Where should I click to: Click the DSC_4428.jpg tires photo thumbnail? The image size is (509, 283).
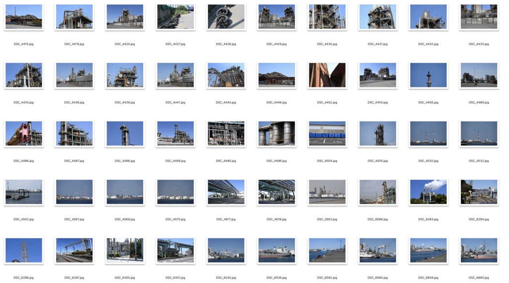(x=226, y=16)
